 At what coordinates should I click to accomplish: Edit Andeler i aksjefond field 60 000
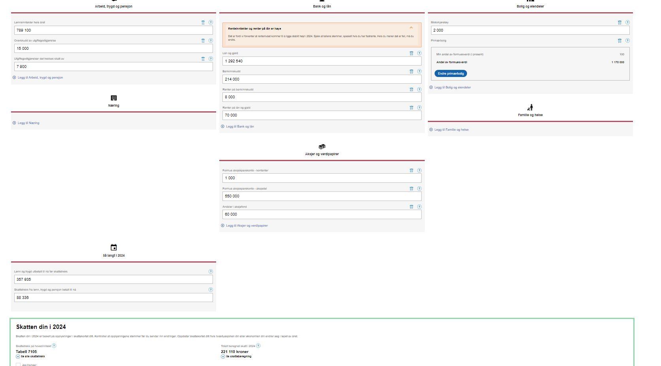322,214
